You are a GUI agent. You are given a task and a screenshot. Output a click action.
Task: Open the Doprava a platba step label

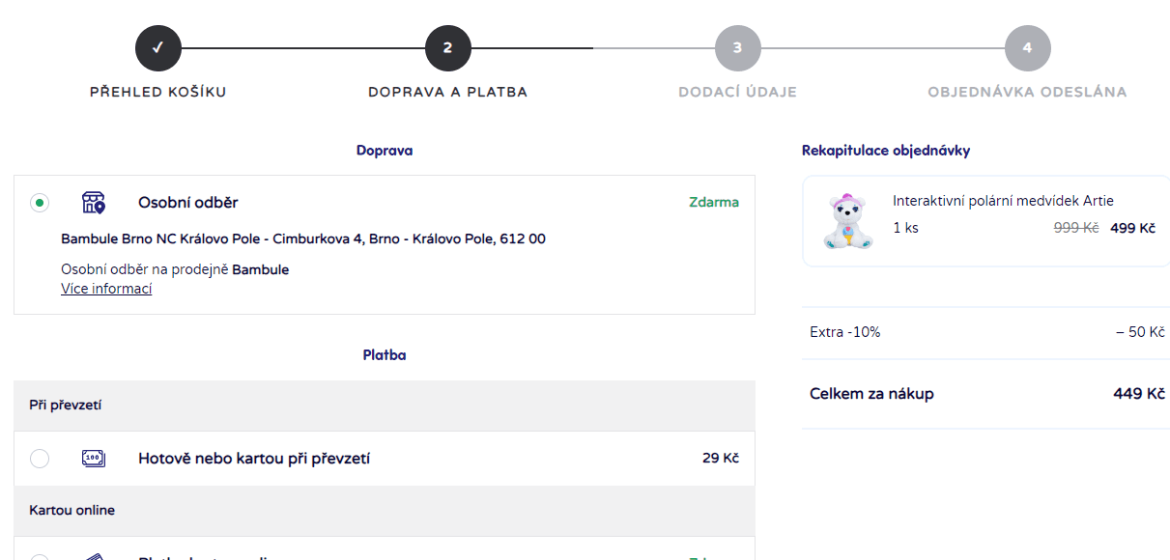click(448, 93)
